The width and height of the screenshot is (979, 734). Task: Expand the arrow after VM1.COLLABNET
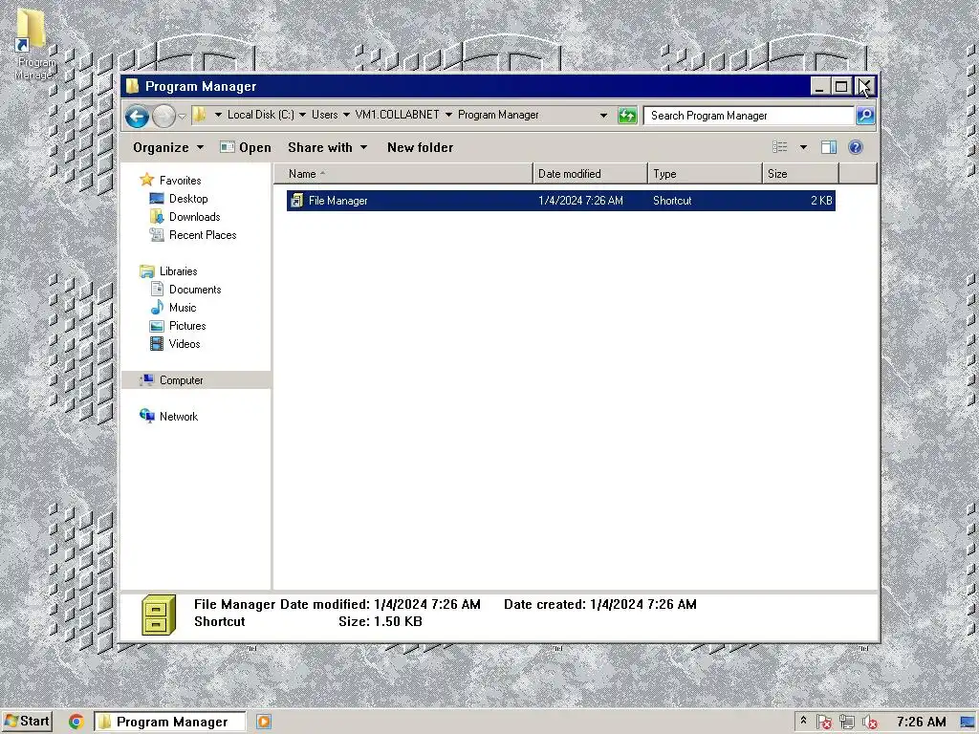(x=448, y=115)
